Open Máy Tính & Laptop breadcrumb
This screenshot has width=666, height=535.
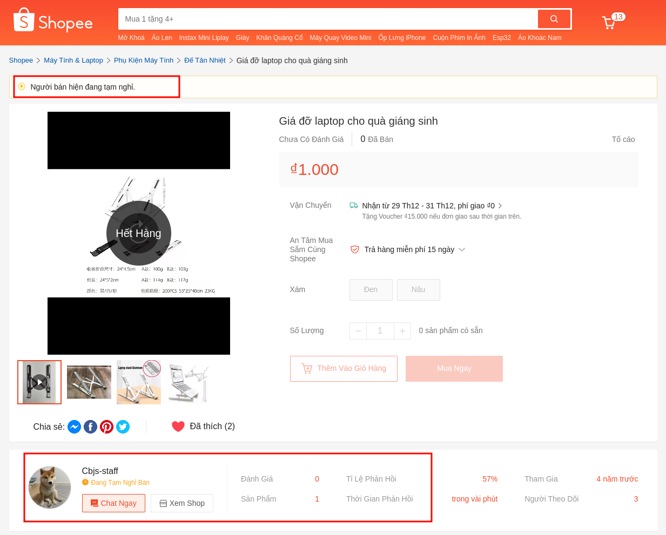(73, 60)
